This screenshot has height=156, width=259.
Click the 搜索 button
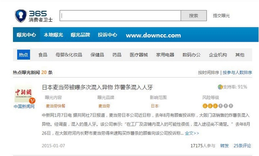(194, 15)
